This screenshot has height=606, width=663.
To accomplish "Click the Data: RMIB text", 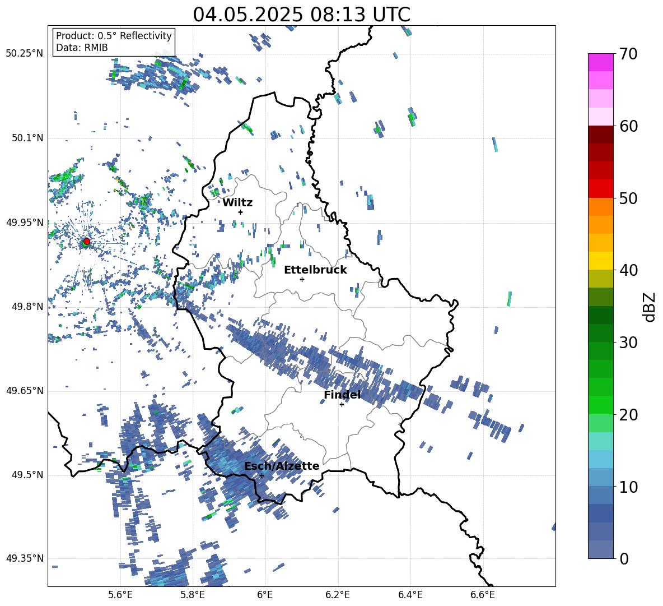I will 82,48.
